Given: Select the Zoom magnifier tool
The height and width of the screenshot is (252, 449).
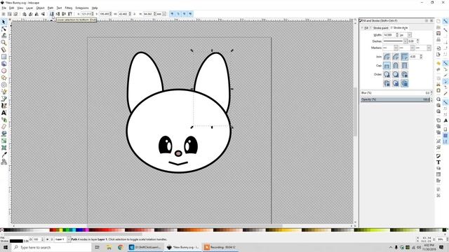Looking at the screenshot, I should 4,43.
